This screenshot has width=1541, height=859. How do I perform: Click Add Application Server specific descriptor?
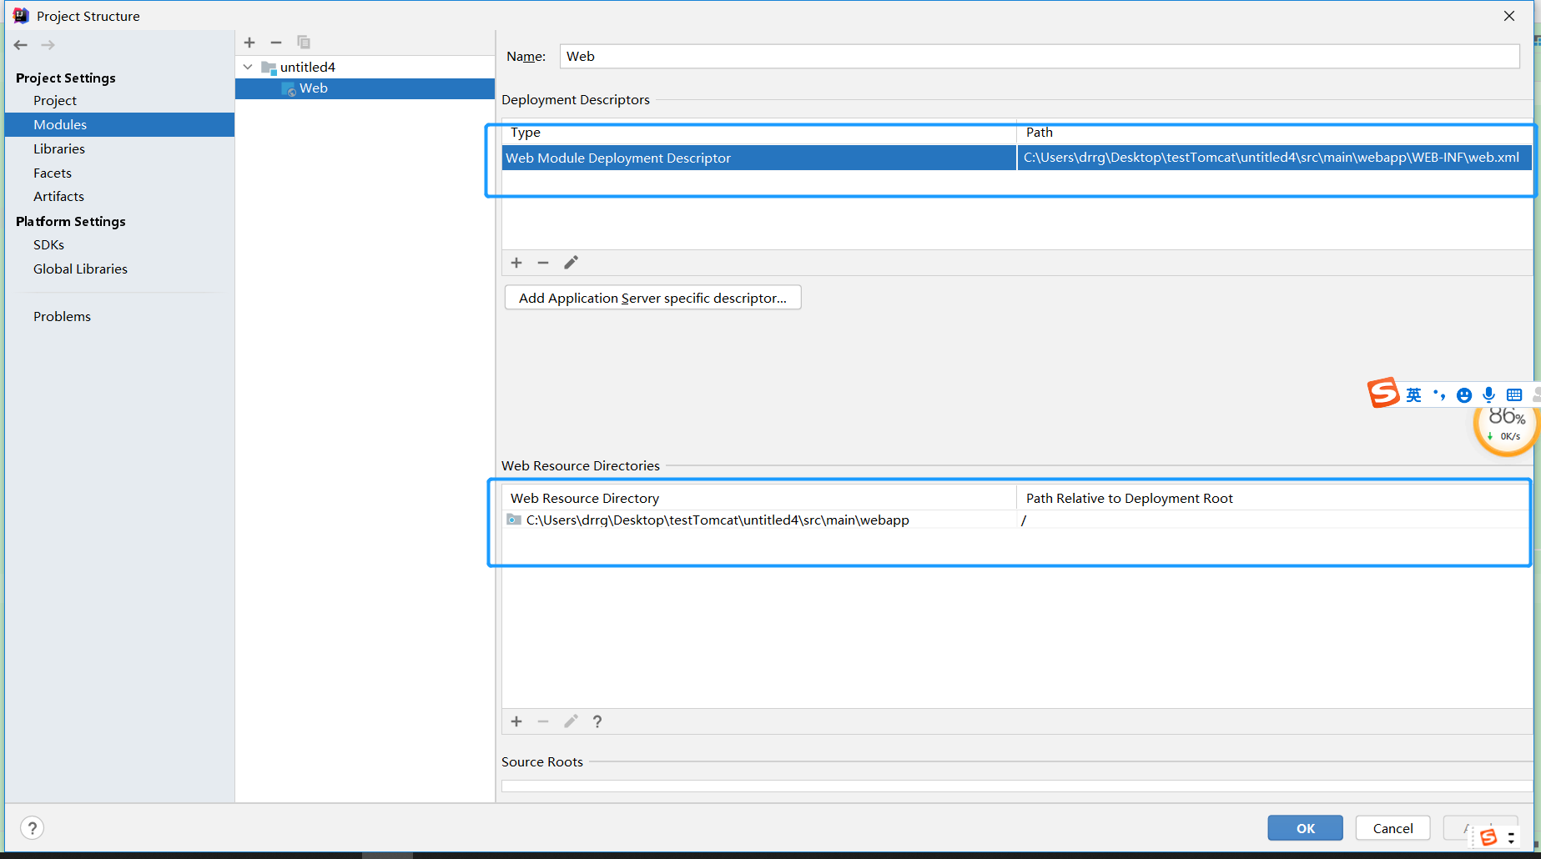(x=652, y=298)
